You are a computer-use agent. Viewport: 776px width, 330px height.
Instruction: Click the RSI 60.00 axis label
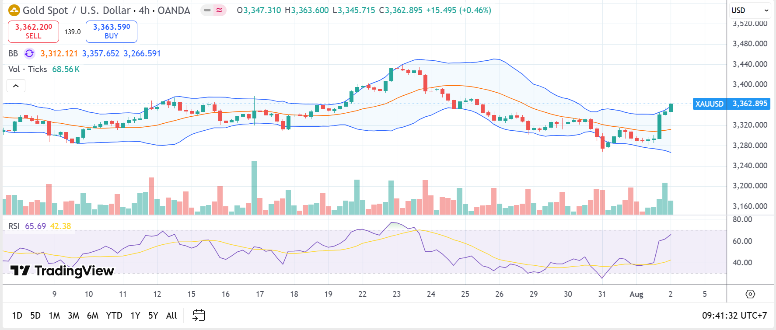tap(742, 241)
